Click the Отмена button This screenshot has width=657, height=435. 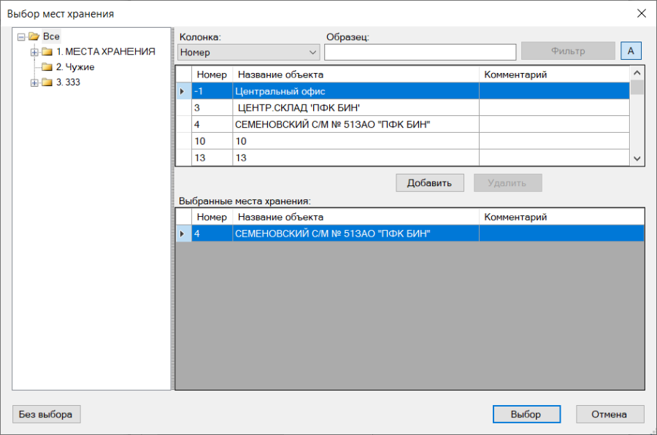[x=610, y=414]
